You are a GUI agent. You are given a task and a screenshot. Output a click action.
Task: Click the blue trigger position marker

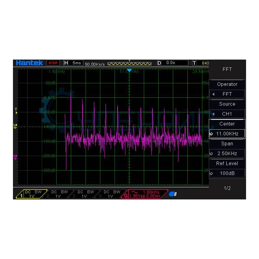click(x=129, y=70)
